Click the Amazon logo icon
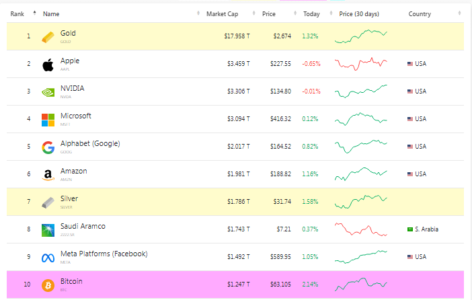This screenshot has width=472, height=300. coord(48,175)
